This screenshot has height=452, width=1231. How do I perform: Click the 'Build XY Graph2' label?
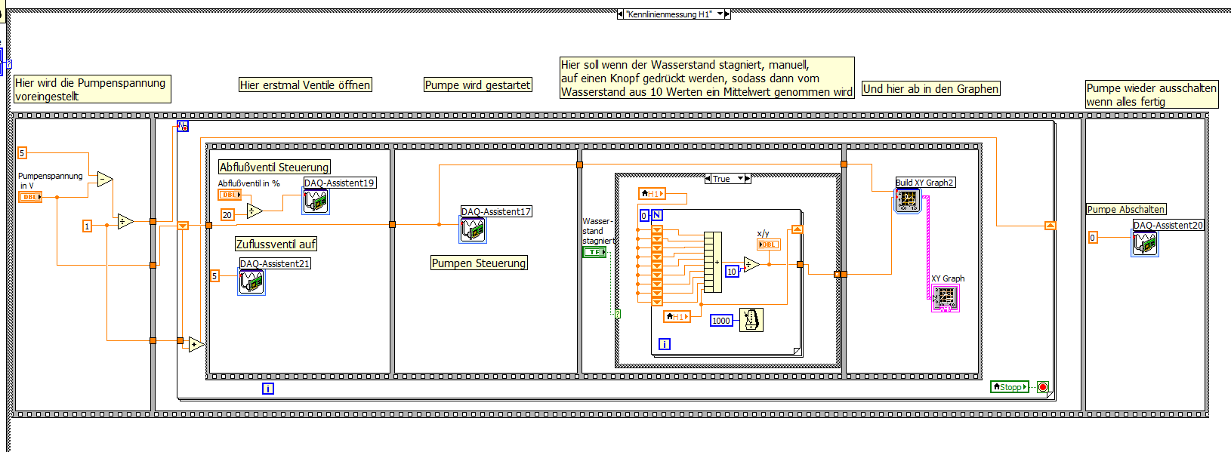click(x=925, y=183)
